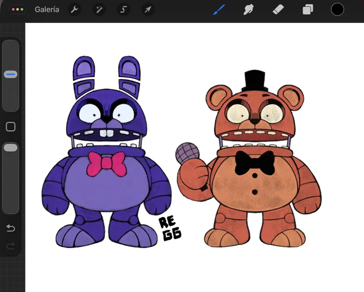Click the brush opacity slider handle
Screen dimensions: 364x292
pos(11,148)
